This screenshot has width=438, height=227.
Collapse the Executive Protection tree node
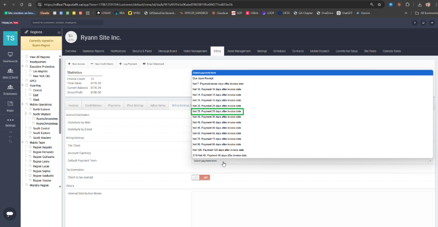[x=22, y=66]
